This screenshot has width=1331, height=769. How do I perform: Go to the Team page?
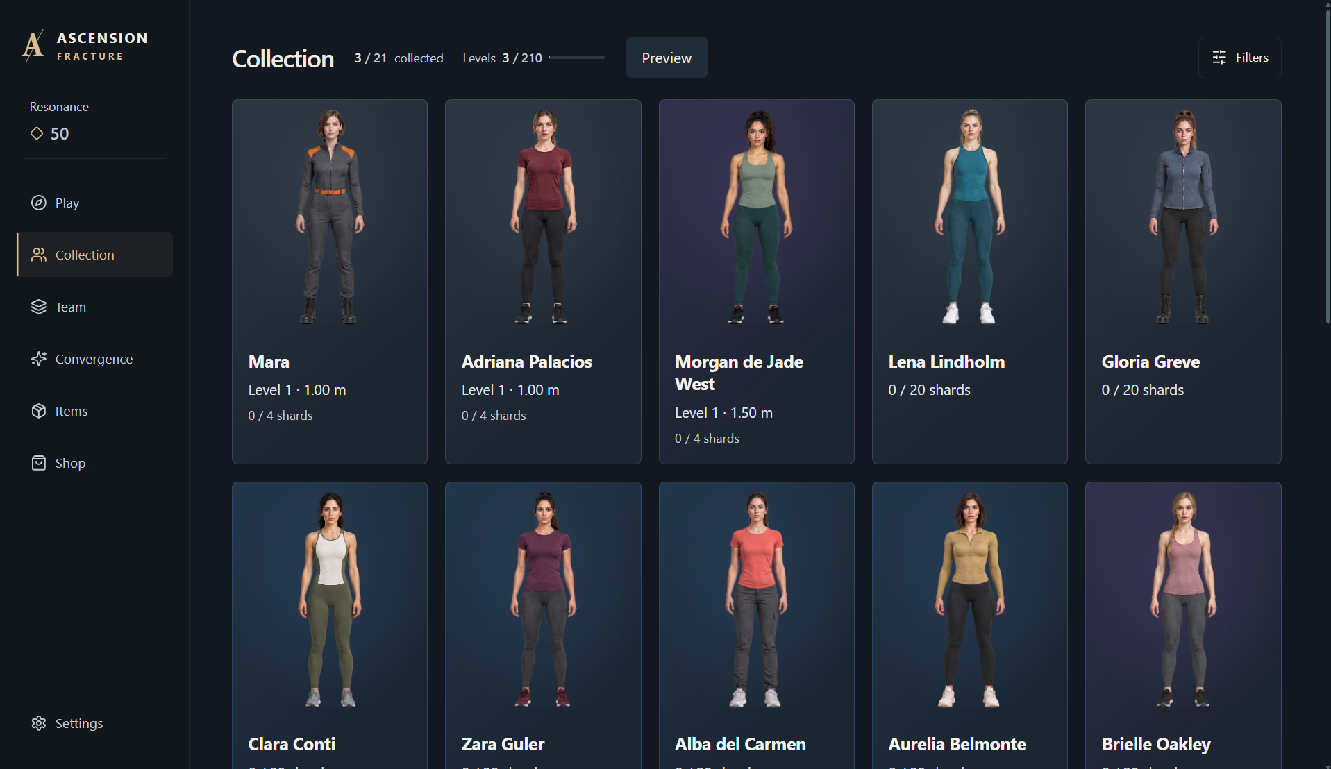[x=95, y=307]
